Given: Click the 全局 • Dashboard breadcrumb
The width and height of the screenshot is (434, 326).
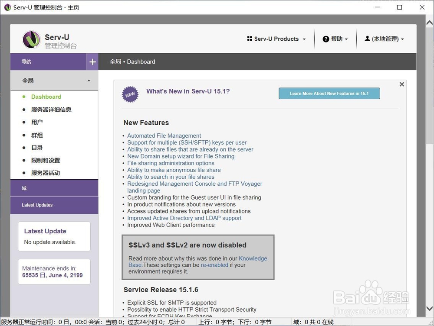Looking at the screenshot, I should click(132, 62).
